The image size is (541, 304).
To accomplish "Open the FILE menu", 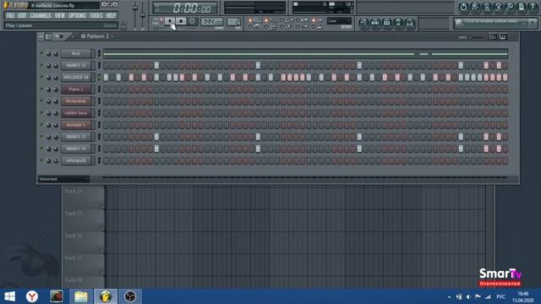I will click(x=10, y=15).
